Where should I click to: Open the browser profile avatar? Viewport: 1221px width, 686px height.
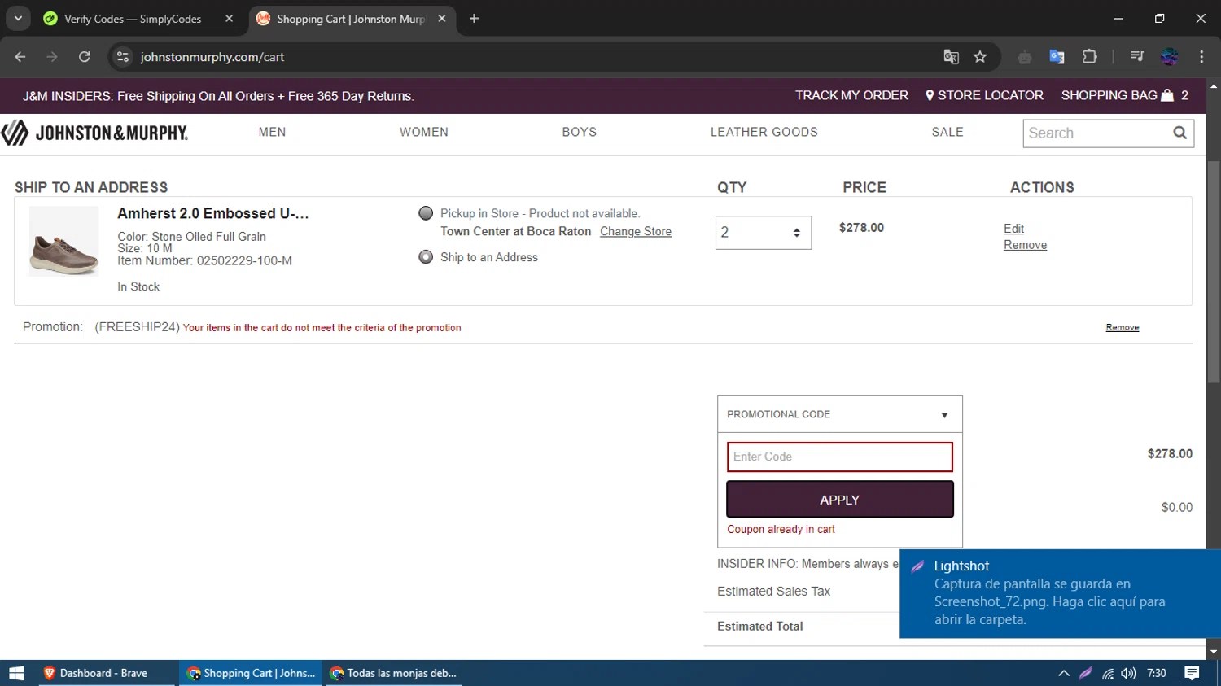coord(1170,57)
